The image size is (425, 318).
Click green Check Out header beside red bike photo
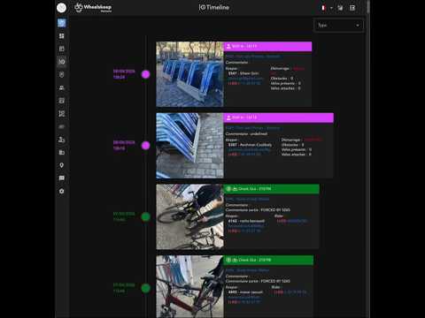coord(268,260)
